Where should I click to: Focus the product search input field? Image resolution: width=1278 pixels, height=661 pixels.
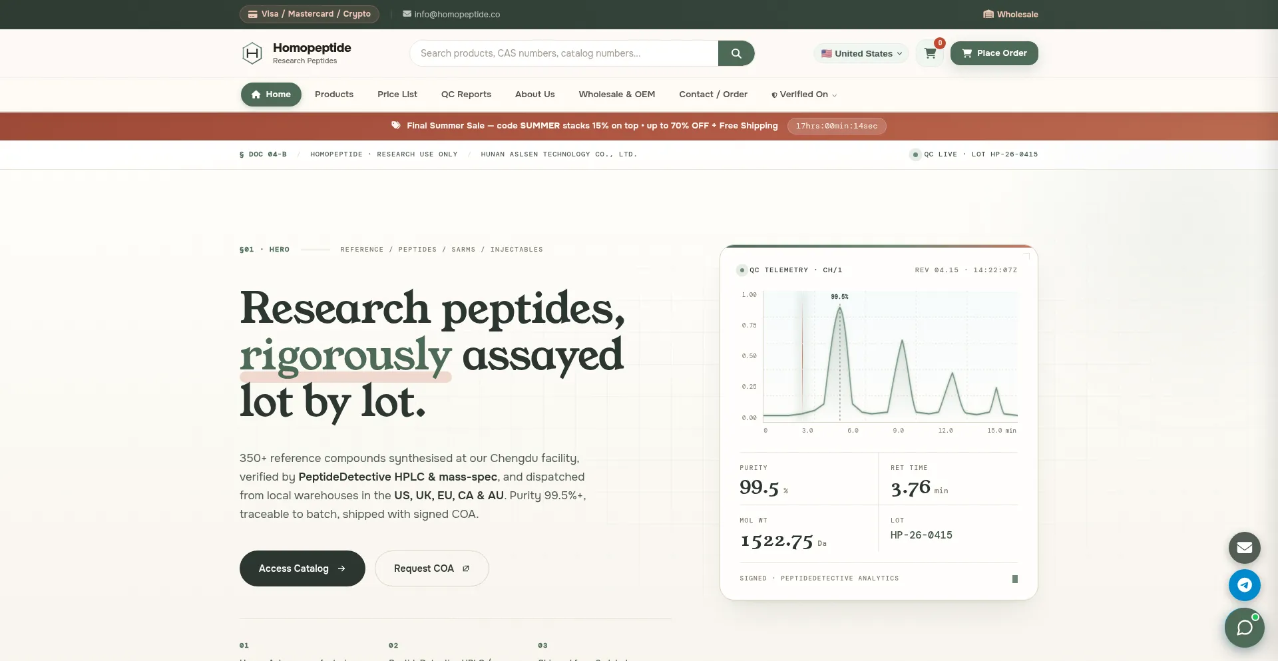[564, 53]
